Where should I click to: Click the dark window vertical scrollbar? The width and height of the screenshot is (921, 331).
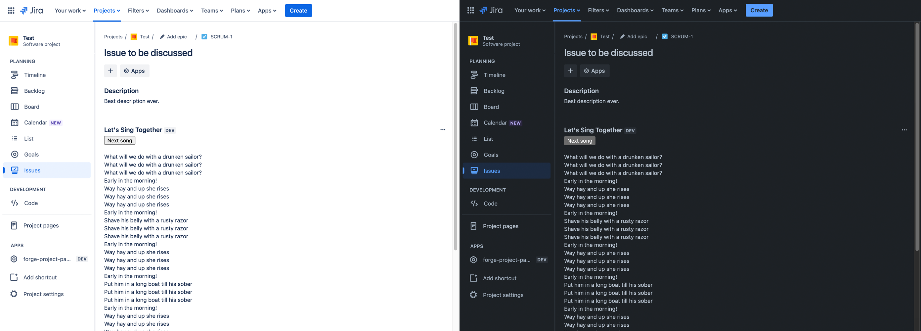coord(917,136)
